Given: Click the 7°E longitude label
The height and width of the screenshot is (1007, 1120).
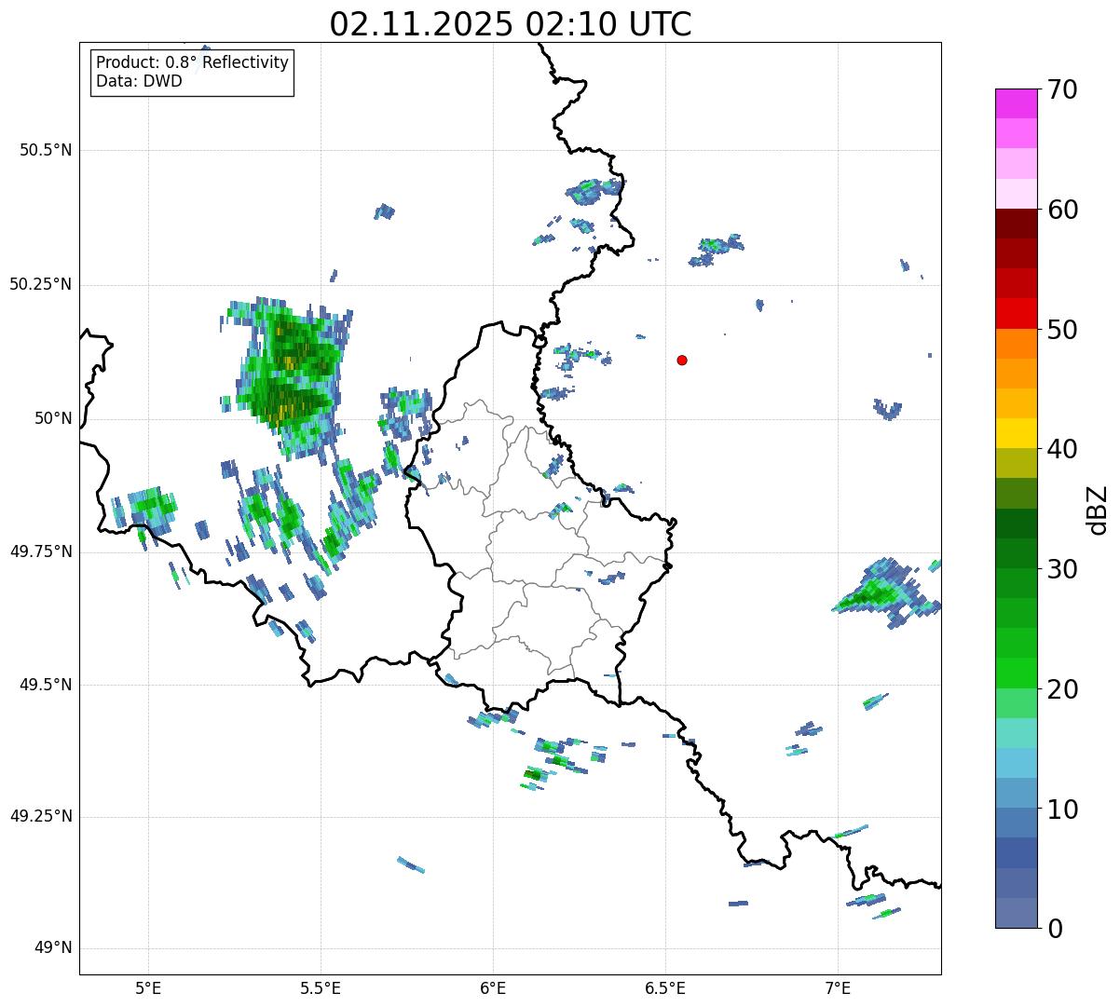Looking at the screenshot, I should point(838,989).
